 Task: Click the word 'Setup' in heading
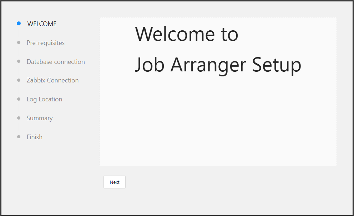click(277, 65)
